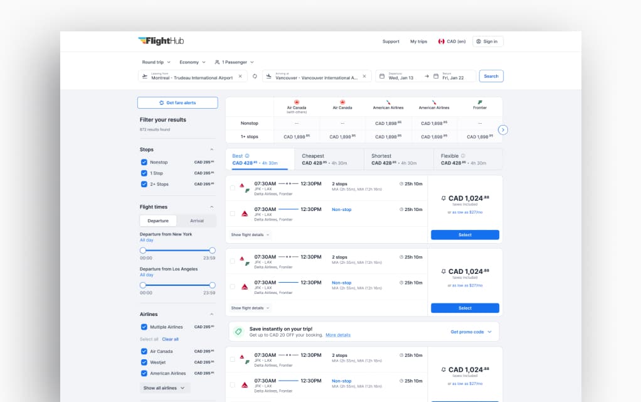This screenshot has height=402, width=641.
Task: Tick first result's 2 stops flight checkbox
Action: (x=233, y=188)
